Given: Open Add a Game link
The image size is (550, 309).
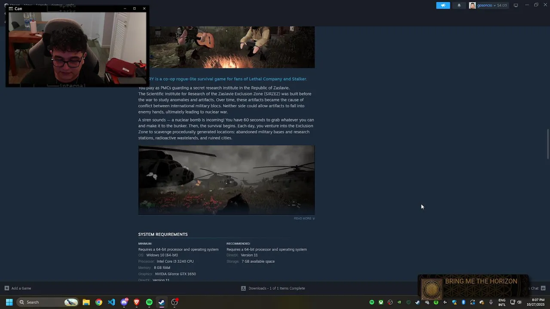Looking at the screenshot, I should [21, 288].
